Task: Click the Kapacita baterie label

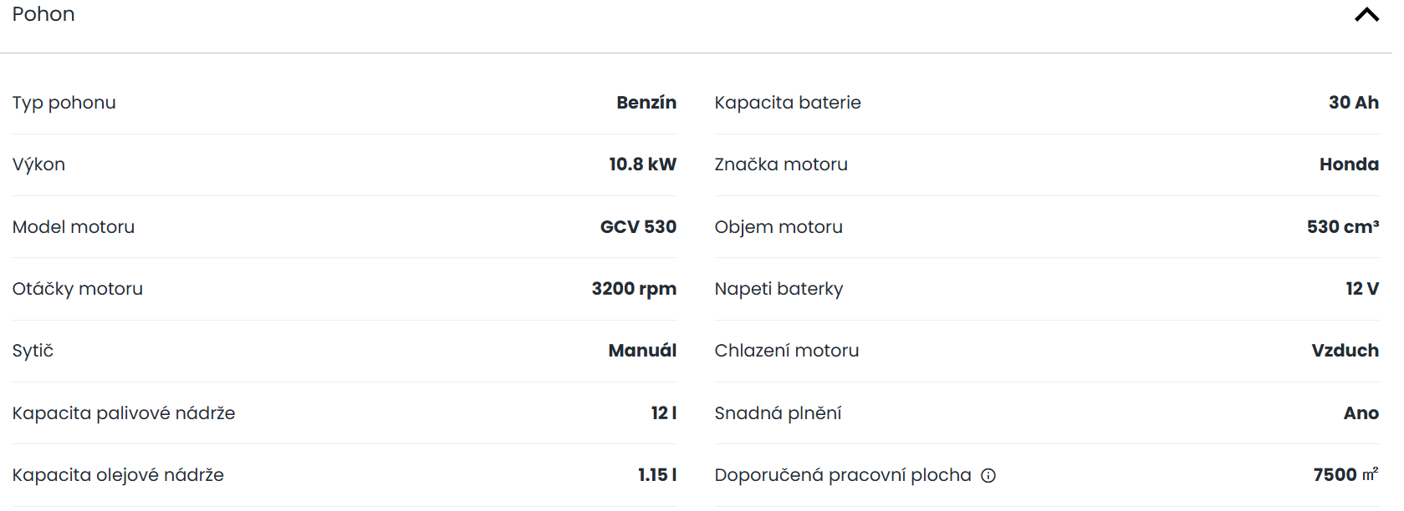Action: [x=788, y=103]
